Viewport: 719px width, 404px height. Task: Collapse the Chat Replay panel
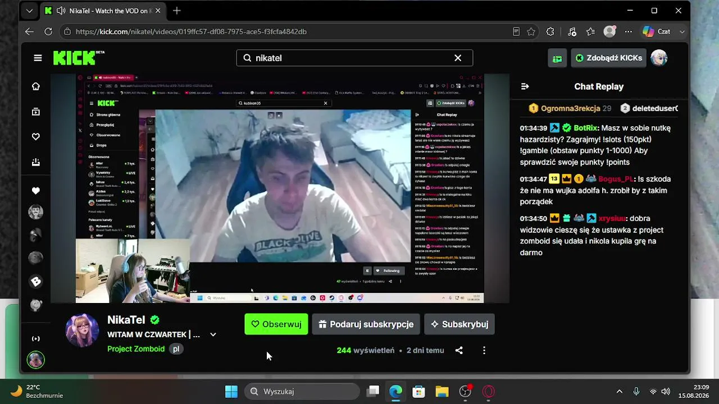click(525, 86)
